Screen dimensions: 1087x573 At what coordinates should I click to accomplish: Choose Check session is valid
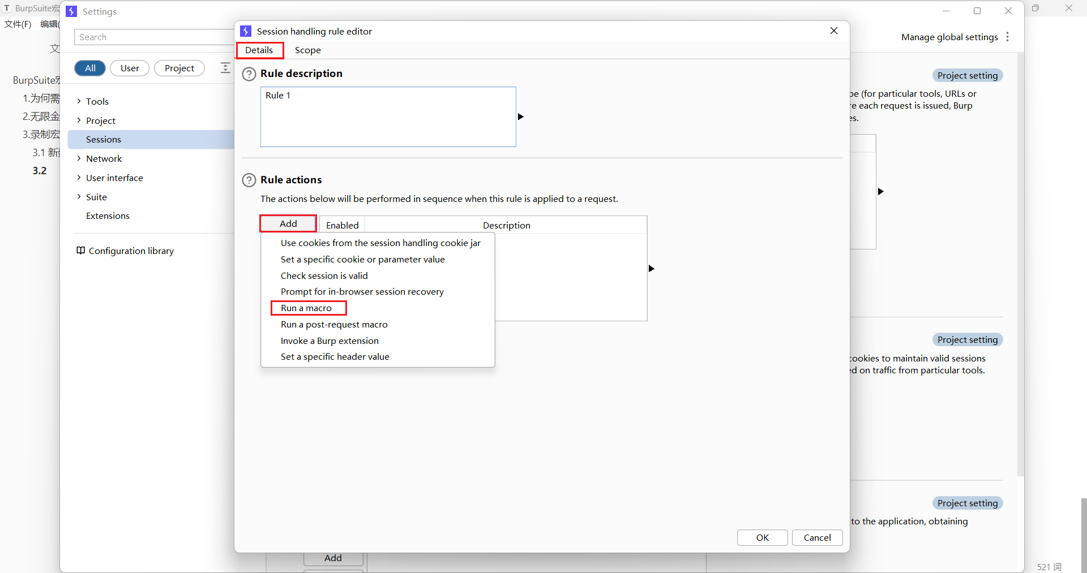[378, 276]
